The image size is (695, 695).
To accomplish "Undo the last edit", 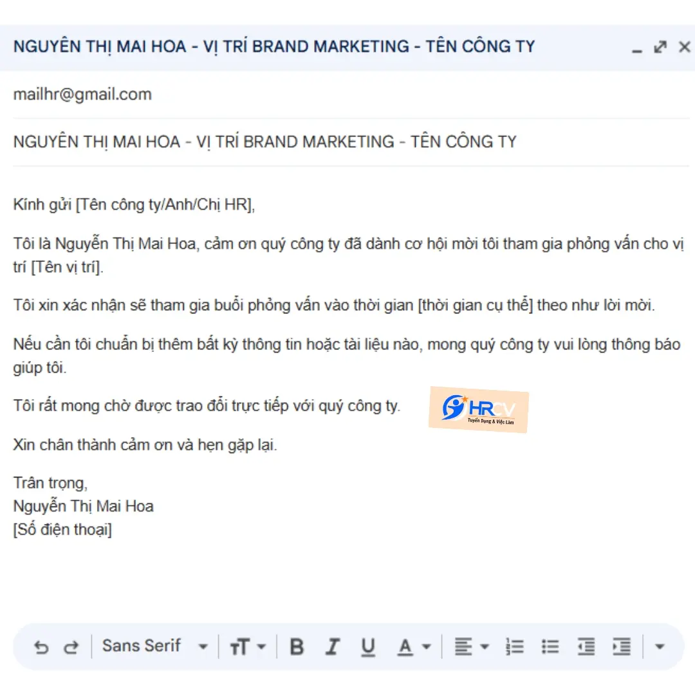I will click(x=41, y=647).
